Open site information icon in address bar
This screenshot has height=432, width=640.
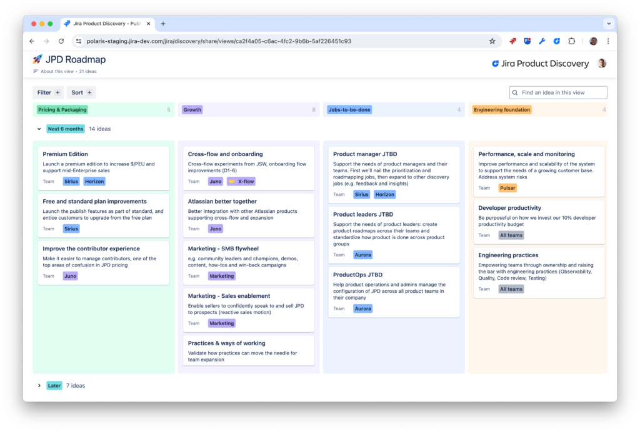pos(79,41)
